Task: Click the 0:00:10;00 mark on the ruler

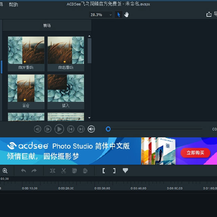Action: pos(30,189)
